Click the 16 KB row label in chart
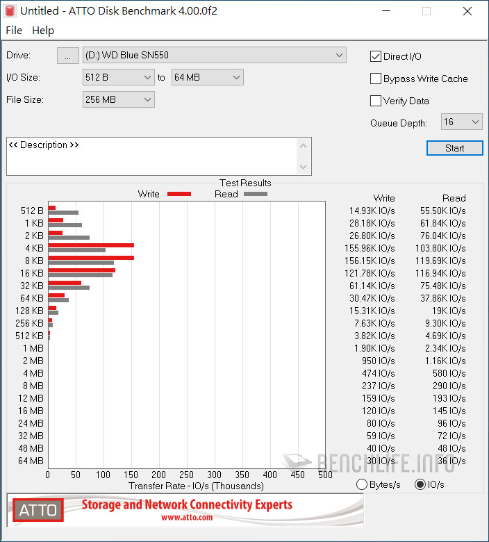 point(32,273)
